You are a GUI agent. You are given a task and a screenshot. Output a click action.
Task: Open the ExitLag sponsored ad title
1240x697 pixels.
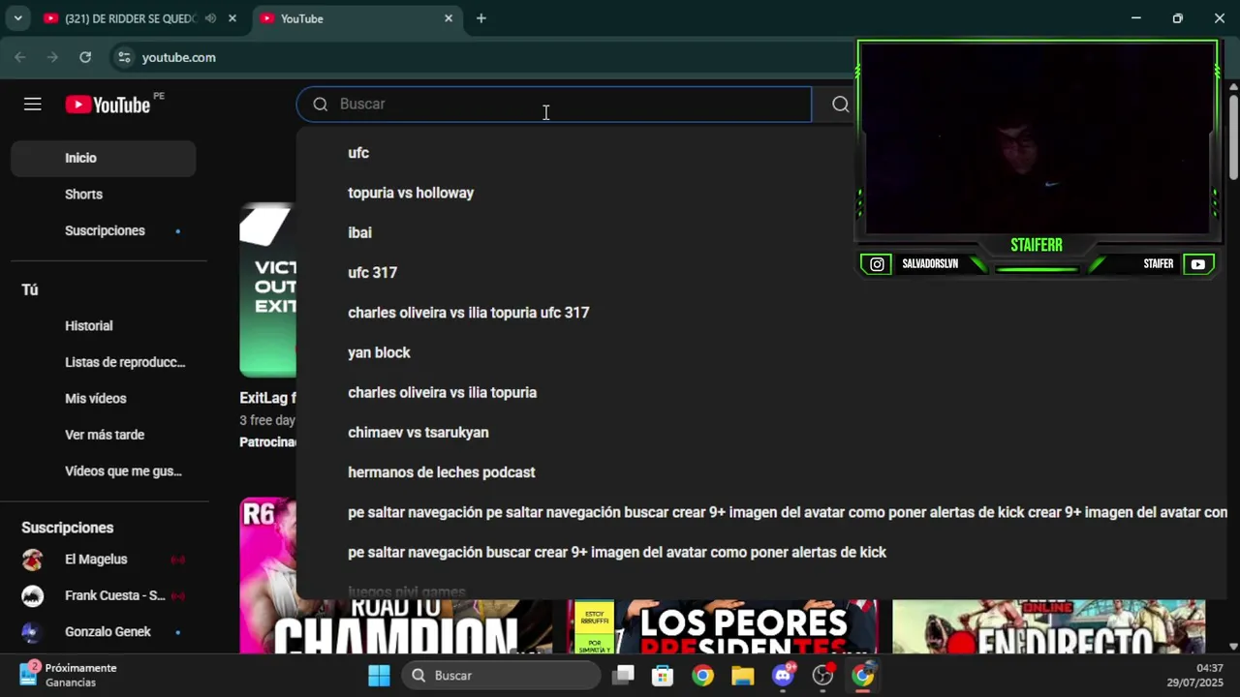click(x=267, y=398)
